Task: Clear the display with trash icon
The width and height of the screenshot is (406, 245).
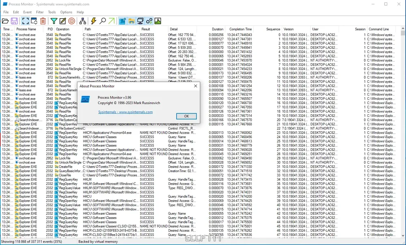Action: (x=43, y=21)
